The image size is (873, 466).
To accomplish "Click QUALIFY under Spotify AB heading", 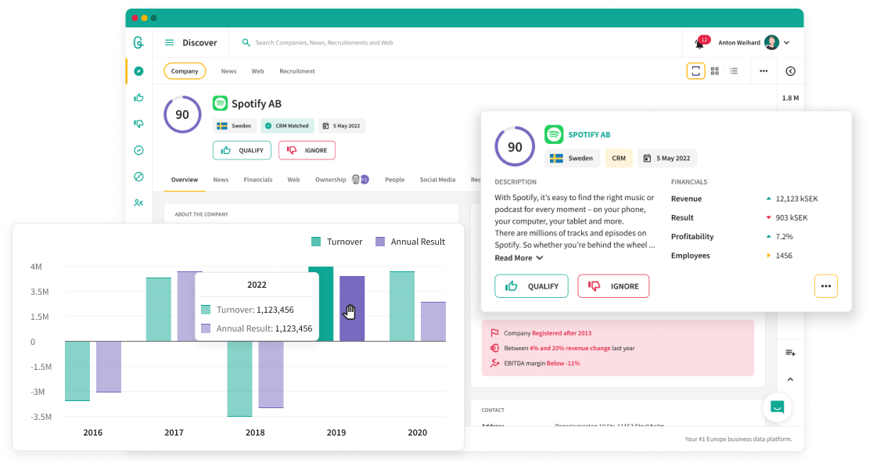I will click(242, 150).
